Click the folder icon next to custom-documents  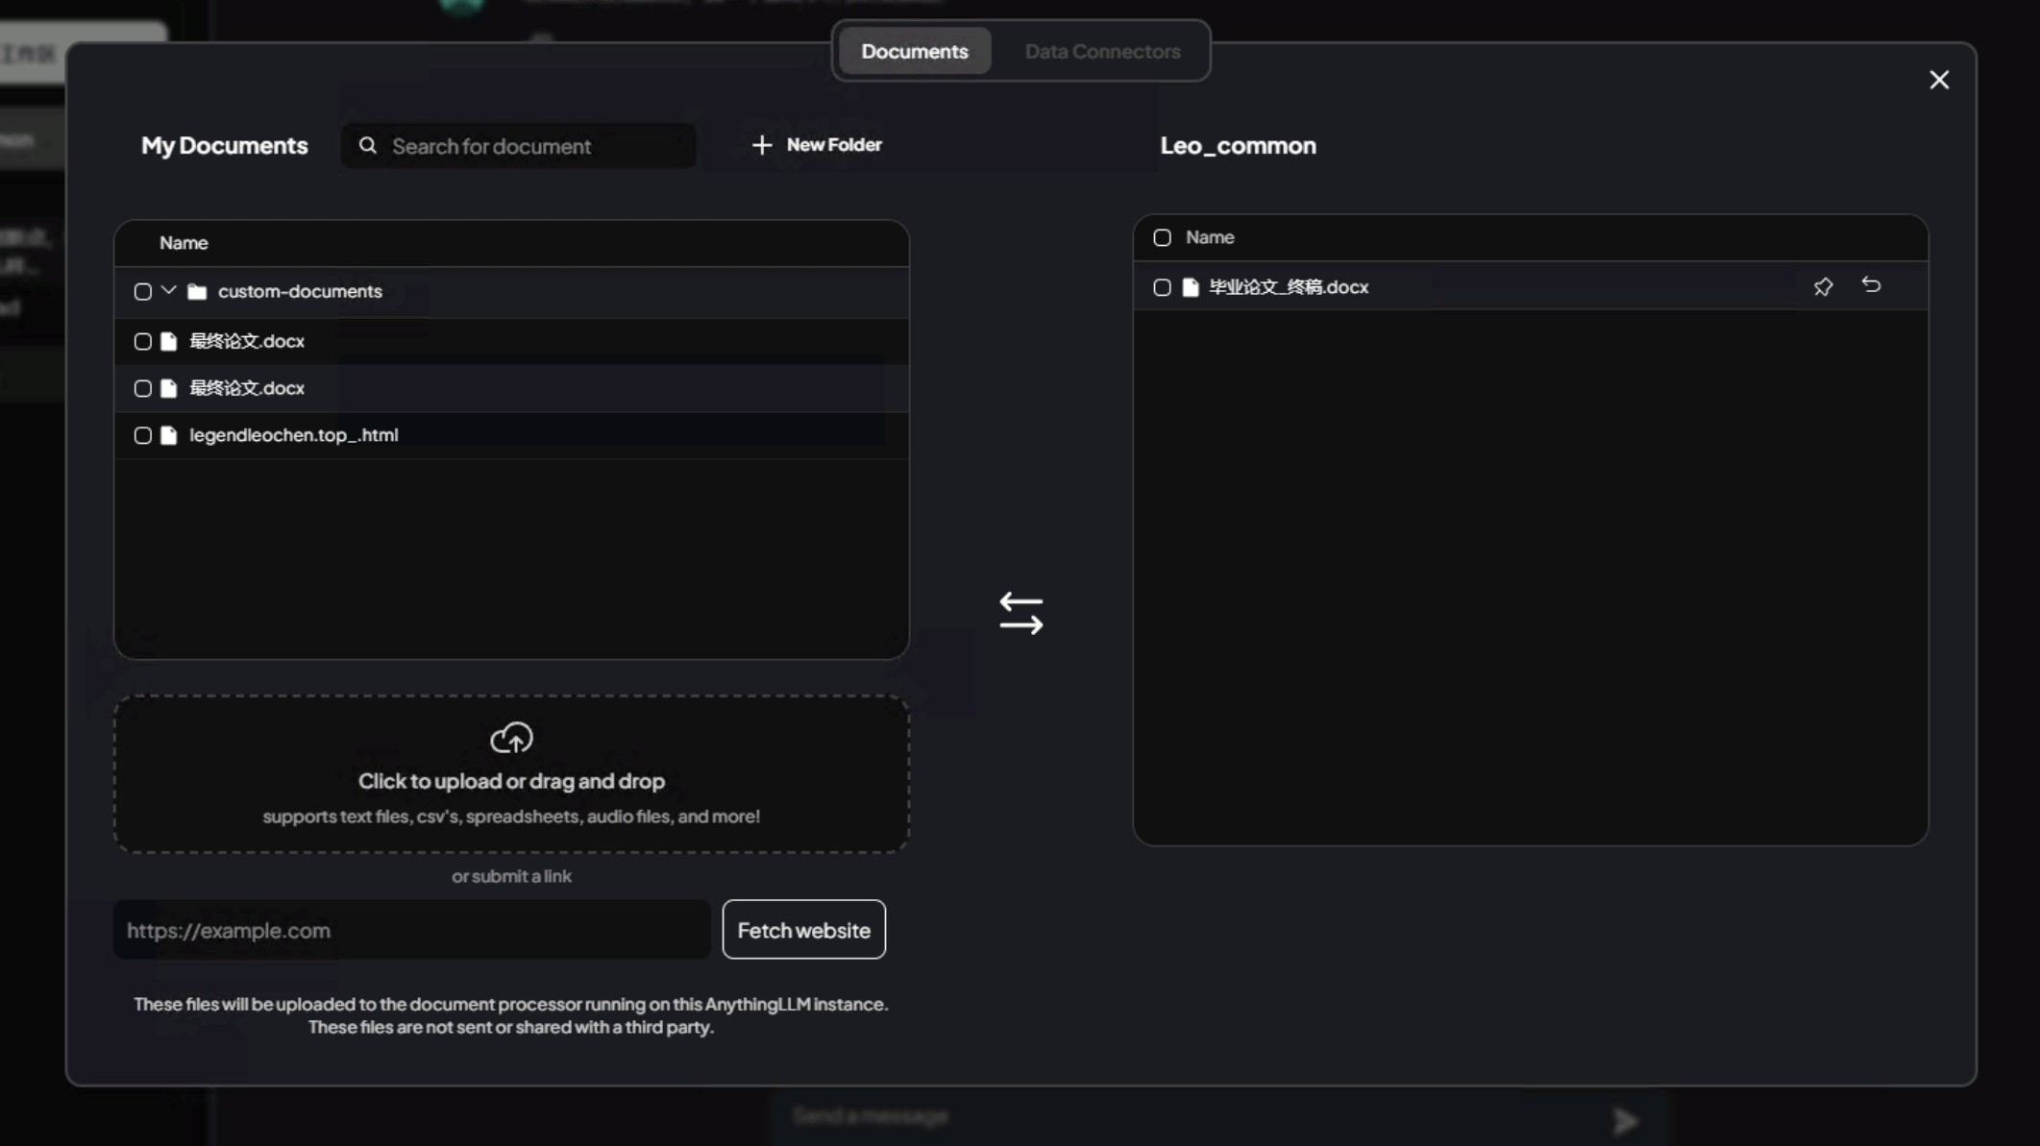pos(196,290)
